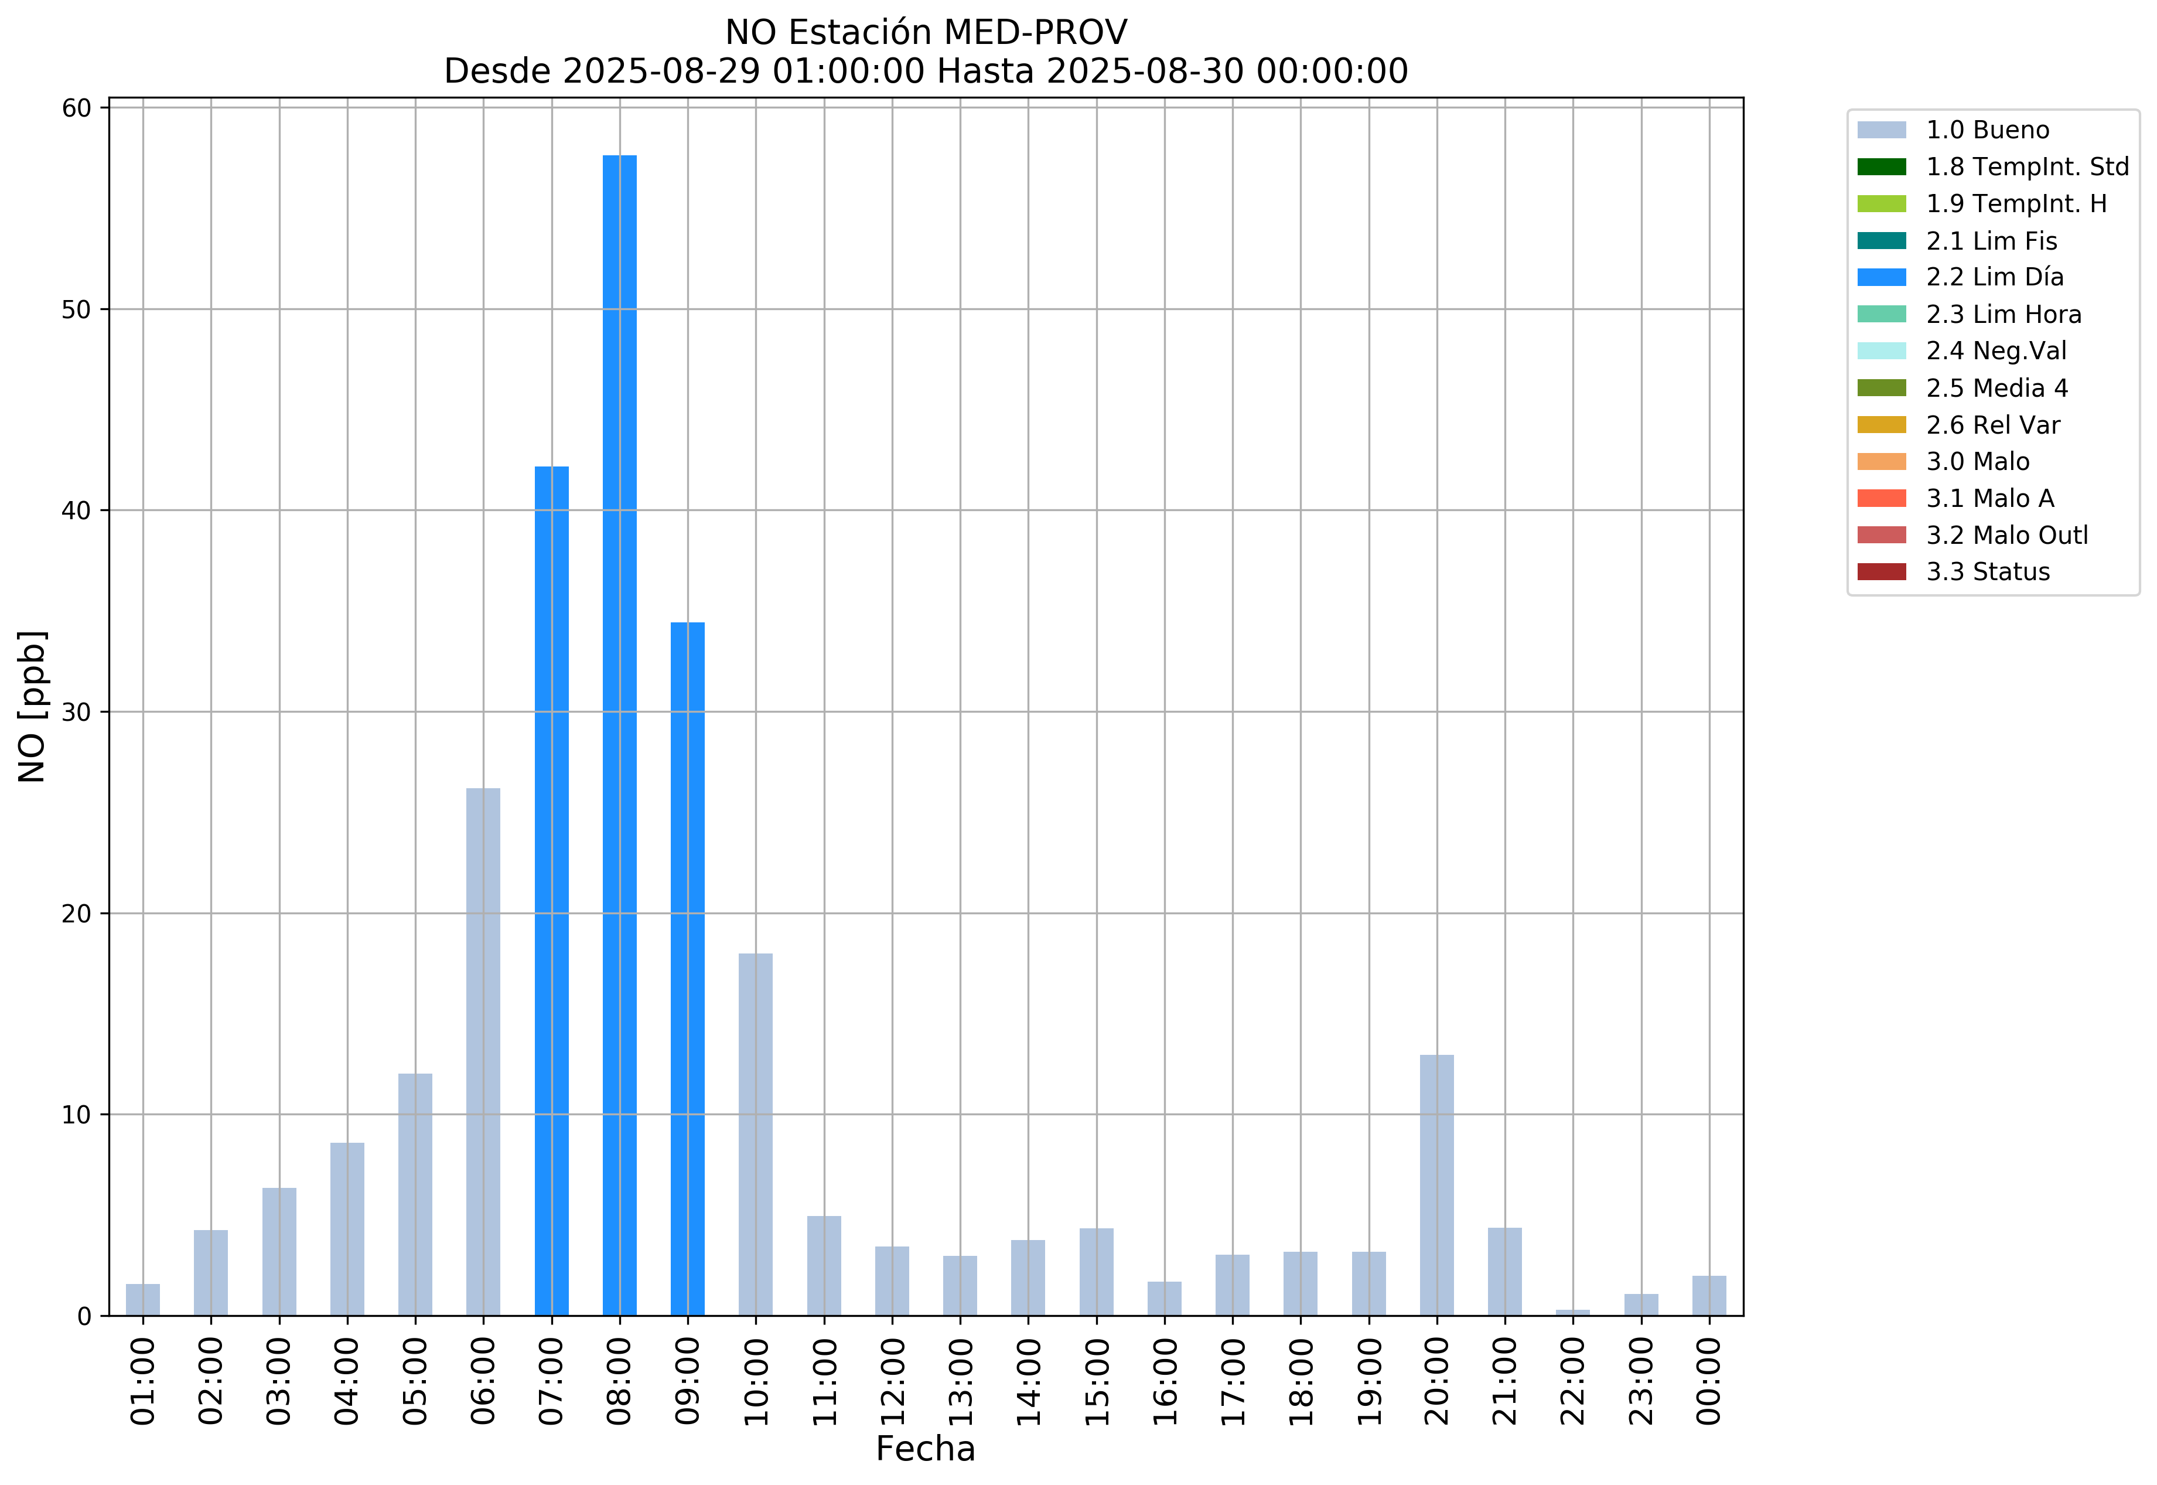Click the gray bar at 06:00
Screen dimensions: 2157x1485
click(483, 1051)
